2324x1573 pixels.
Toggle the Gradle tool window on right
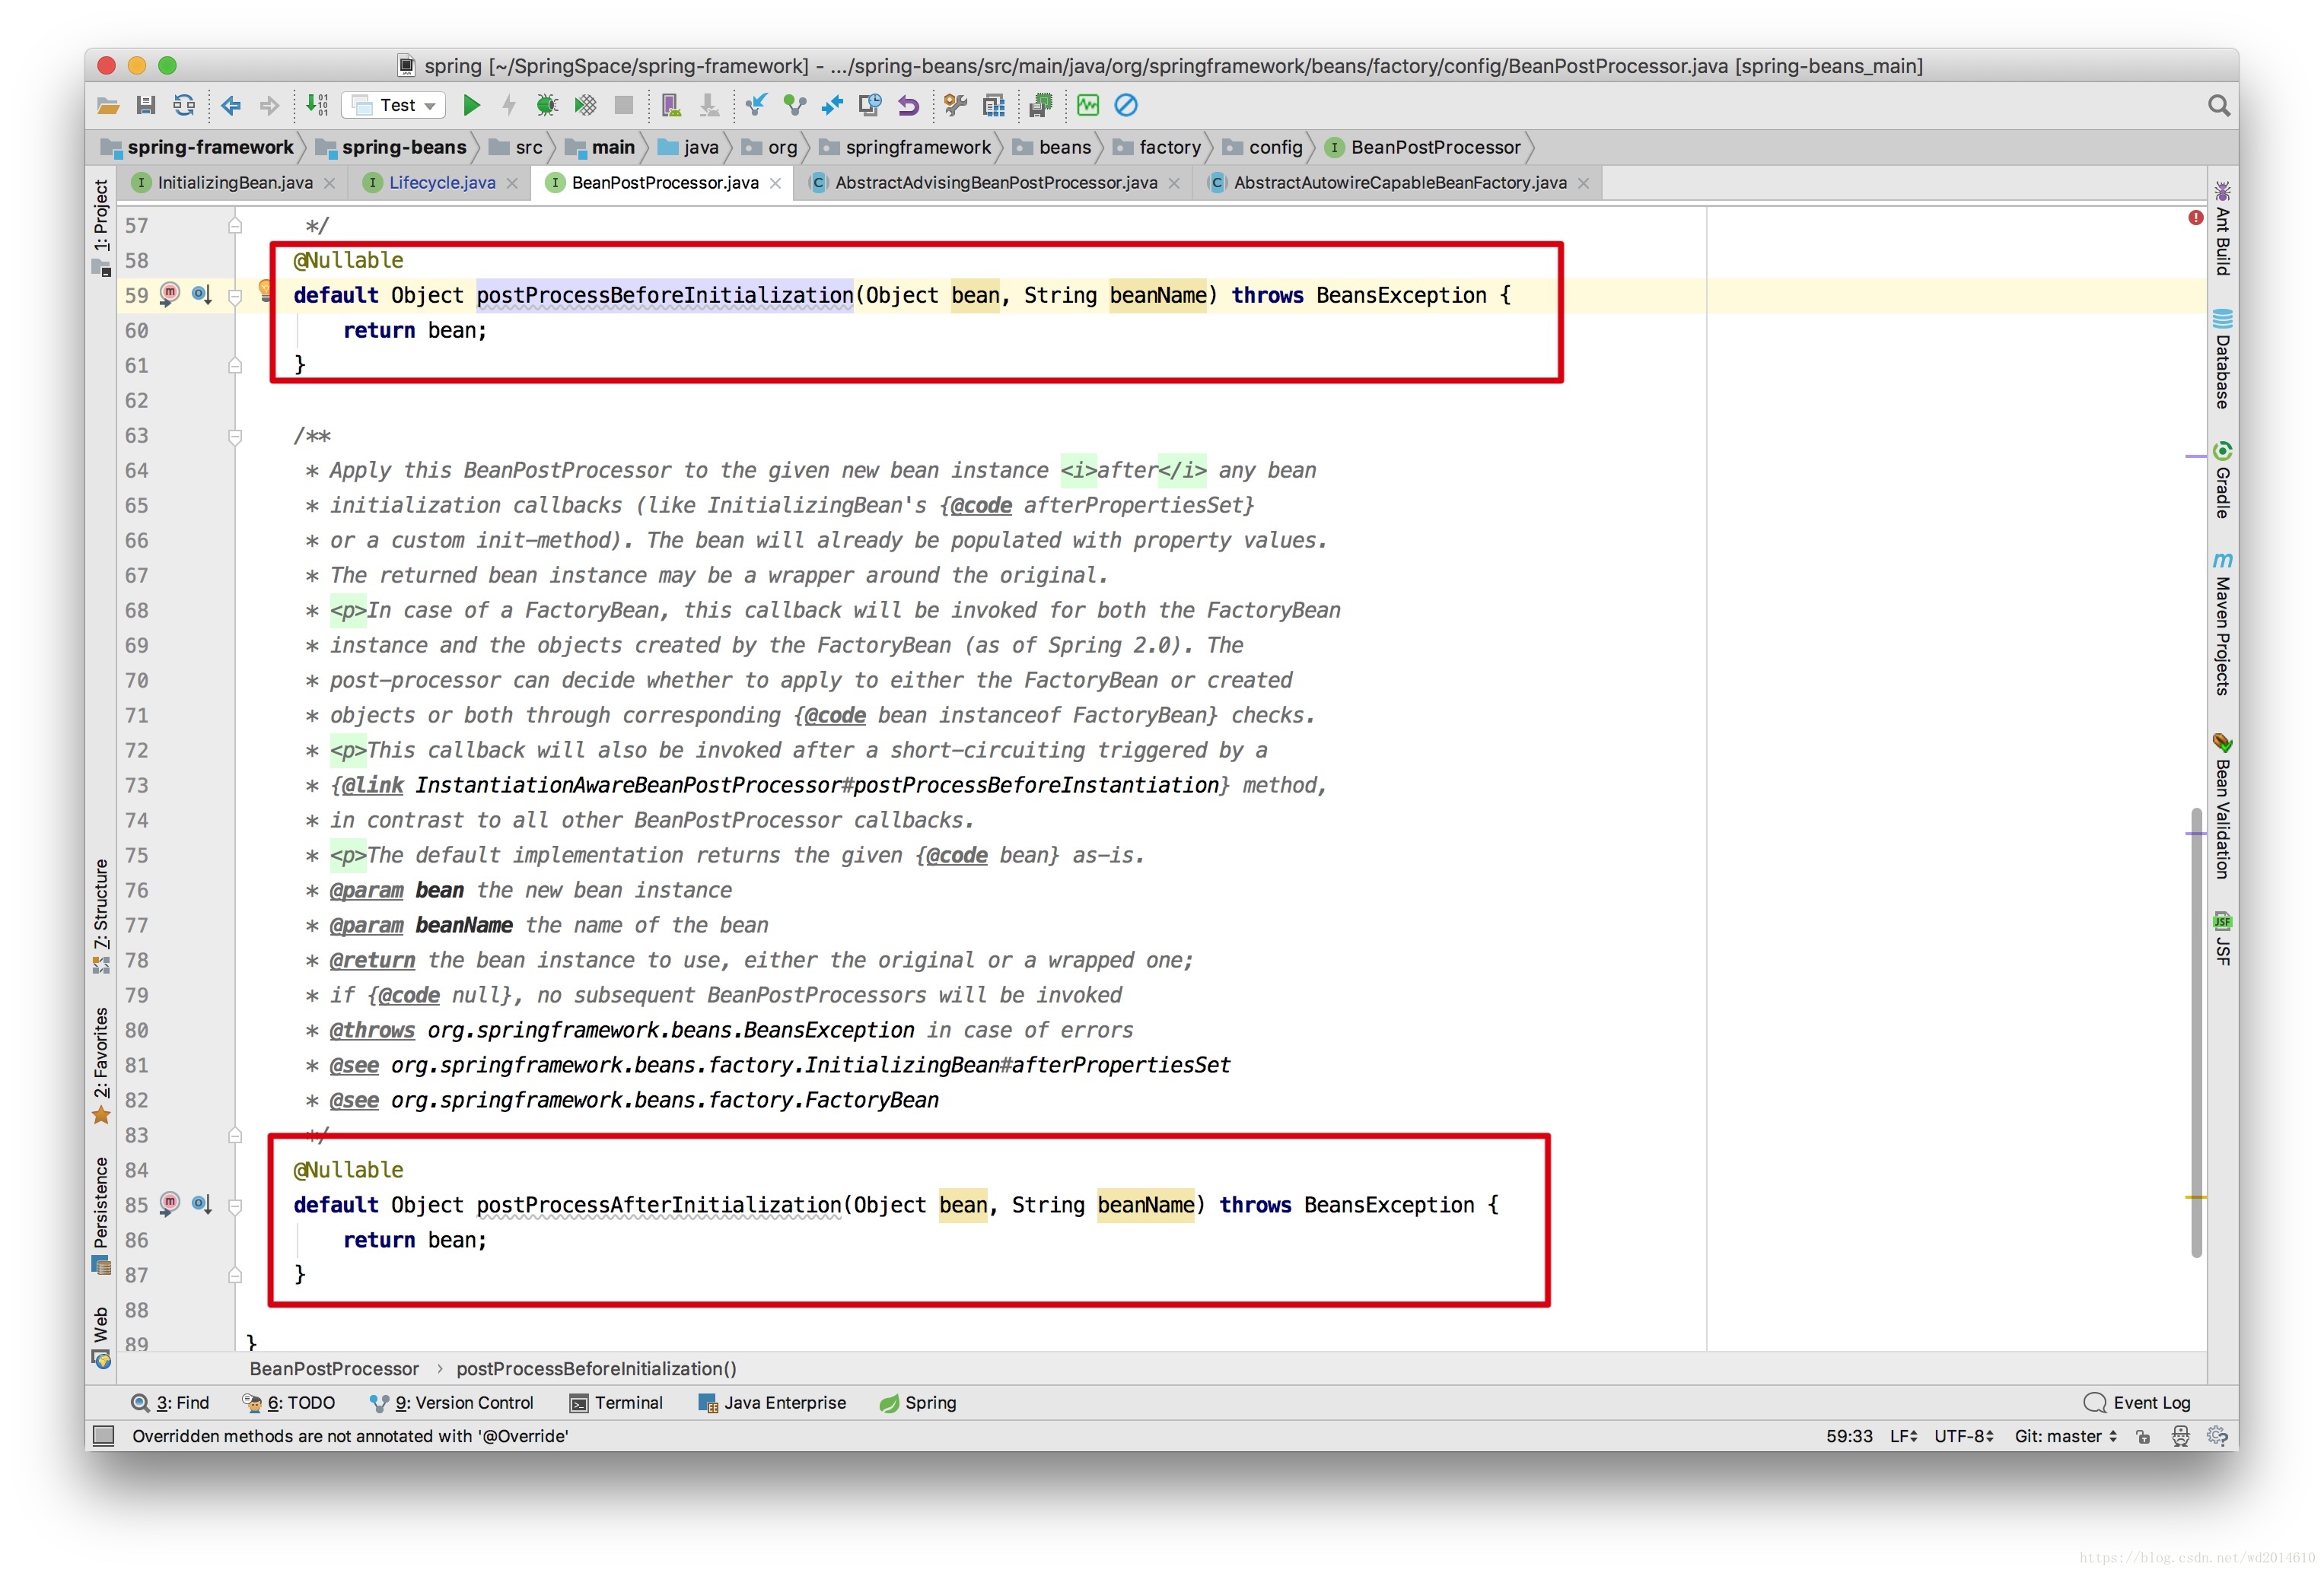(2221, 480)
